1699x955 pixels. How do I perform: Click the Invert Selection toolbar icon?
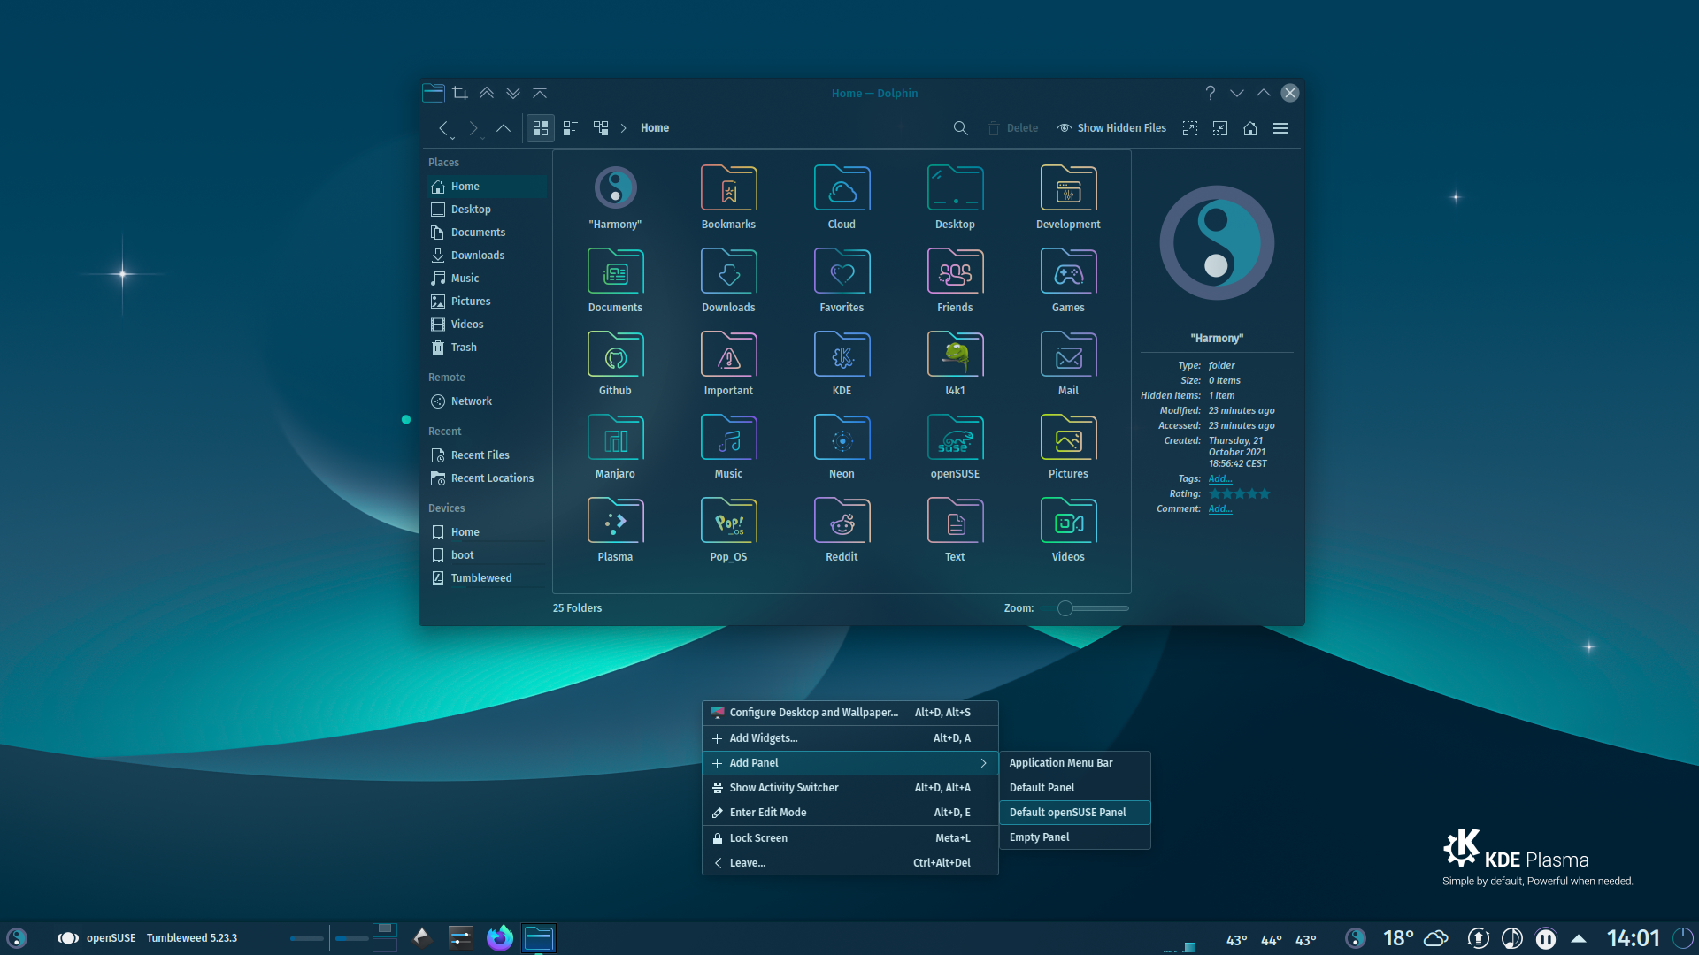click(x=1220, y=128)
